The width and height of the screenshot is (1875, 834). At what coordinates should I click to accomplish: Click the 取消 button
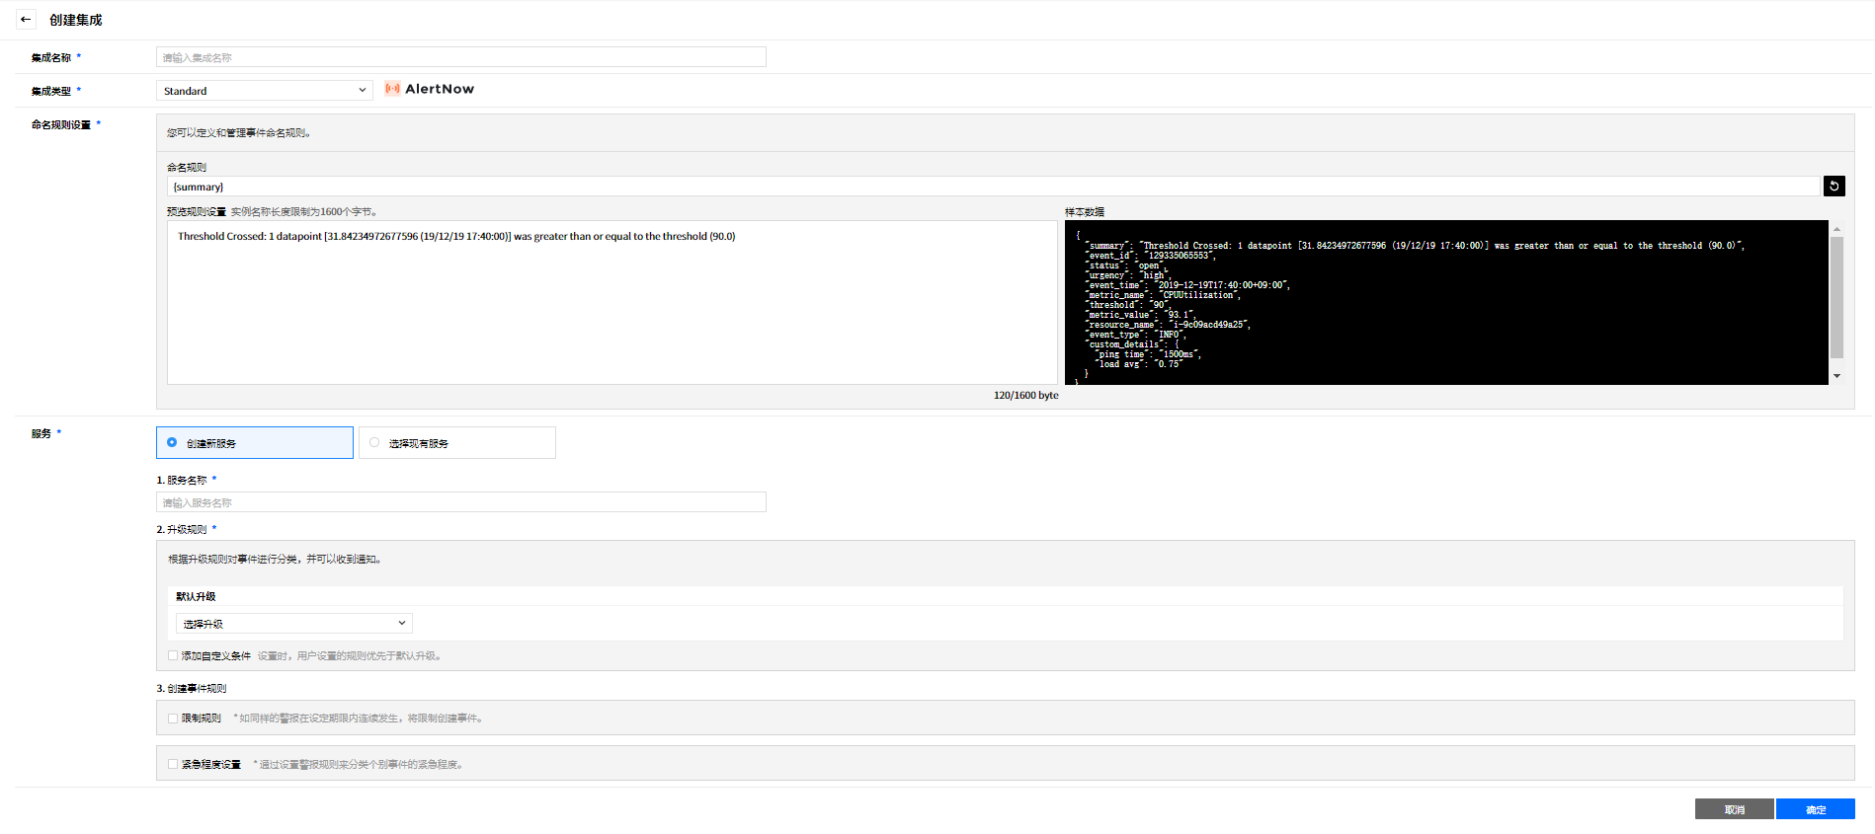(x=1734, y=809)
